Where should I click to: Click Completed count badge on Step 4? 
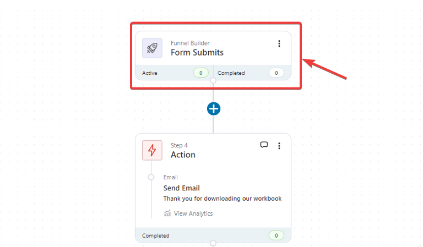(x=276, y=235)
